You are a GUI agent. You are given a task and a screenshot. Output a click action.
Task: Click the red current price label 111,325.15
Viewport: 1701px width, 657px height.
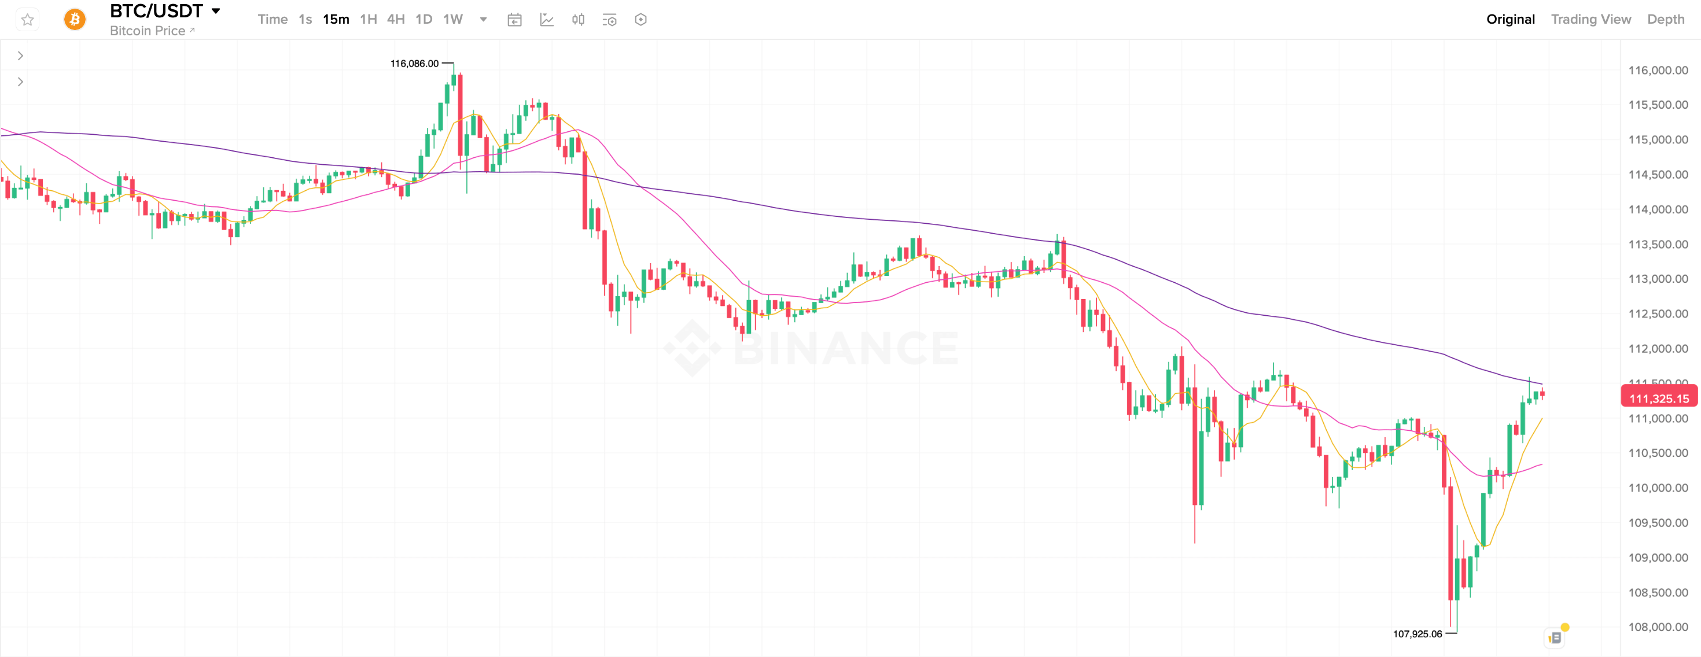1659,398
